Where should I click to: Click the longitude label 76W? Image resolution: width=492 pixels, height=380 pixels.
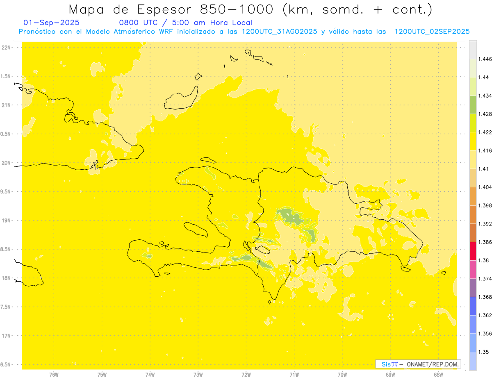pos(54,374)
